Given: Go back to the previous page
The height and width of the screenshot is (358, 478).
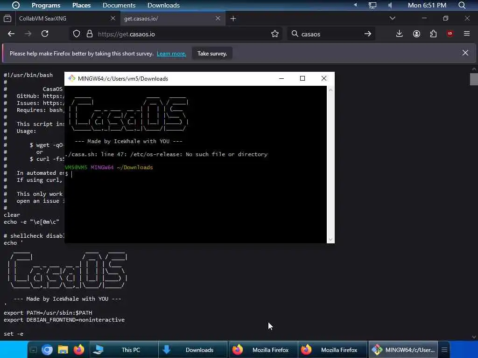Looking at the screenshot, I should point(11,34).
